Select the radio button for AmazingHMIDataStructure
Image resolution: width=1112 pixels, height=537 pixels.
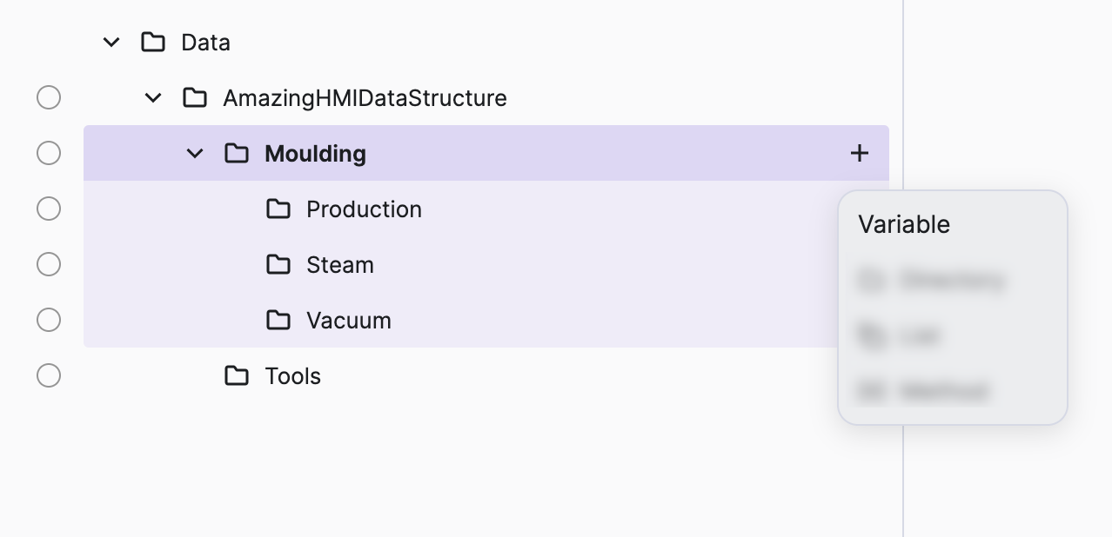coord(49,98)
